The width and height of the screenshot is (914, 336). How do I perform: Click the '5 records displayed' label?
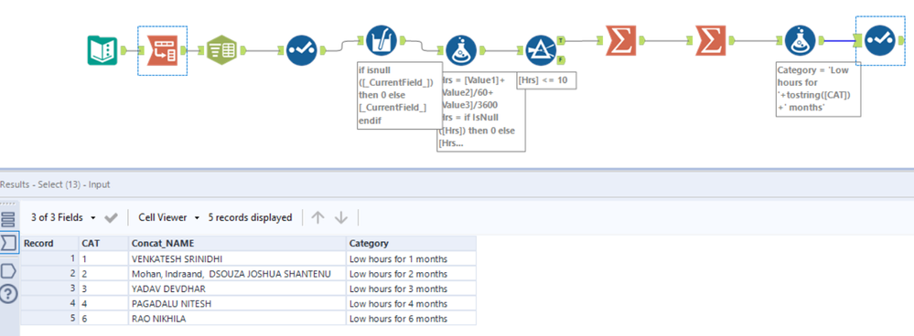tap(250, 217)
